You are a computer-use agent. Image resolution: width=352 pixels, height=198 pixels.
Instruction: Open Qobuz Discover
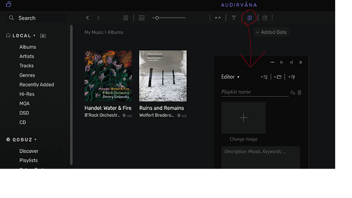29,151
